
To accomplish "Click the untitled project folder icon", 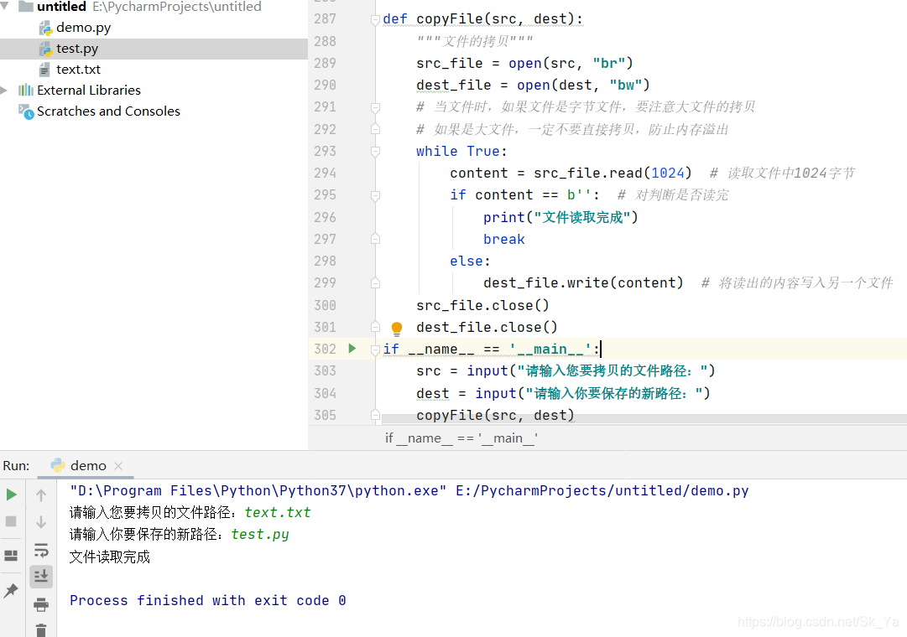I will pos(25,7).
